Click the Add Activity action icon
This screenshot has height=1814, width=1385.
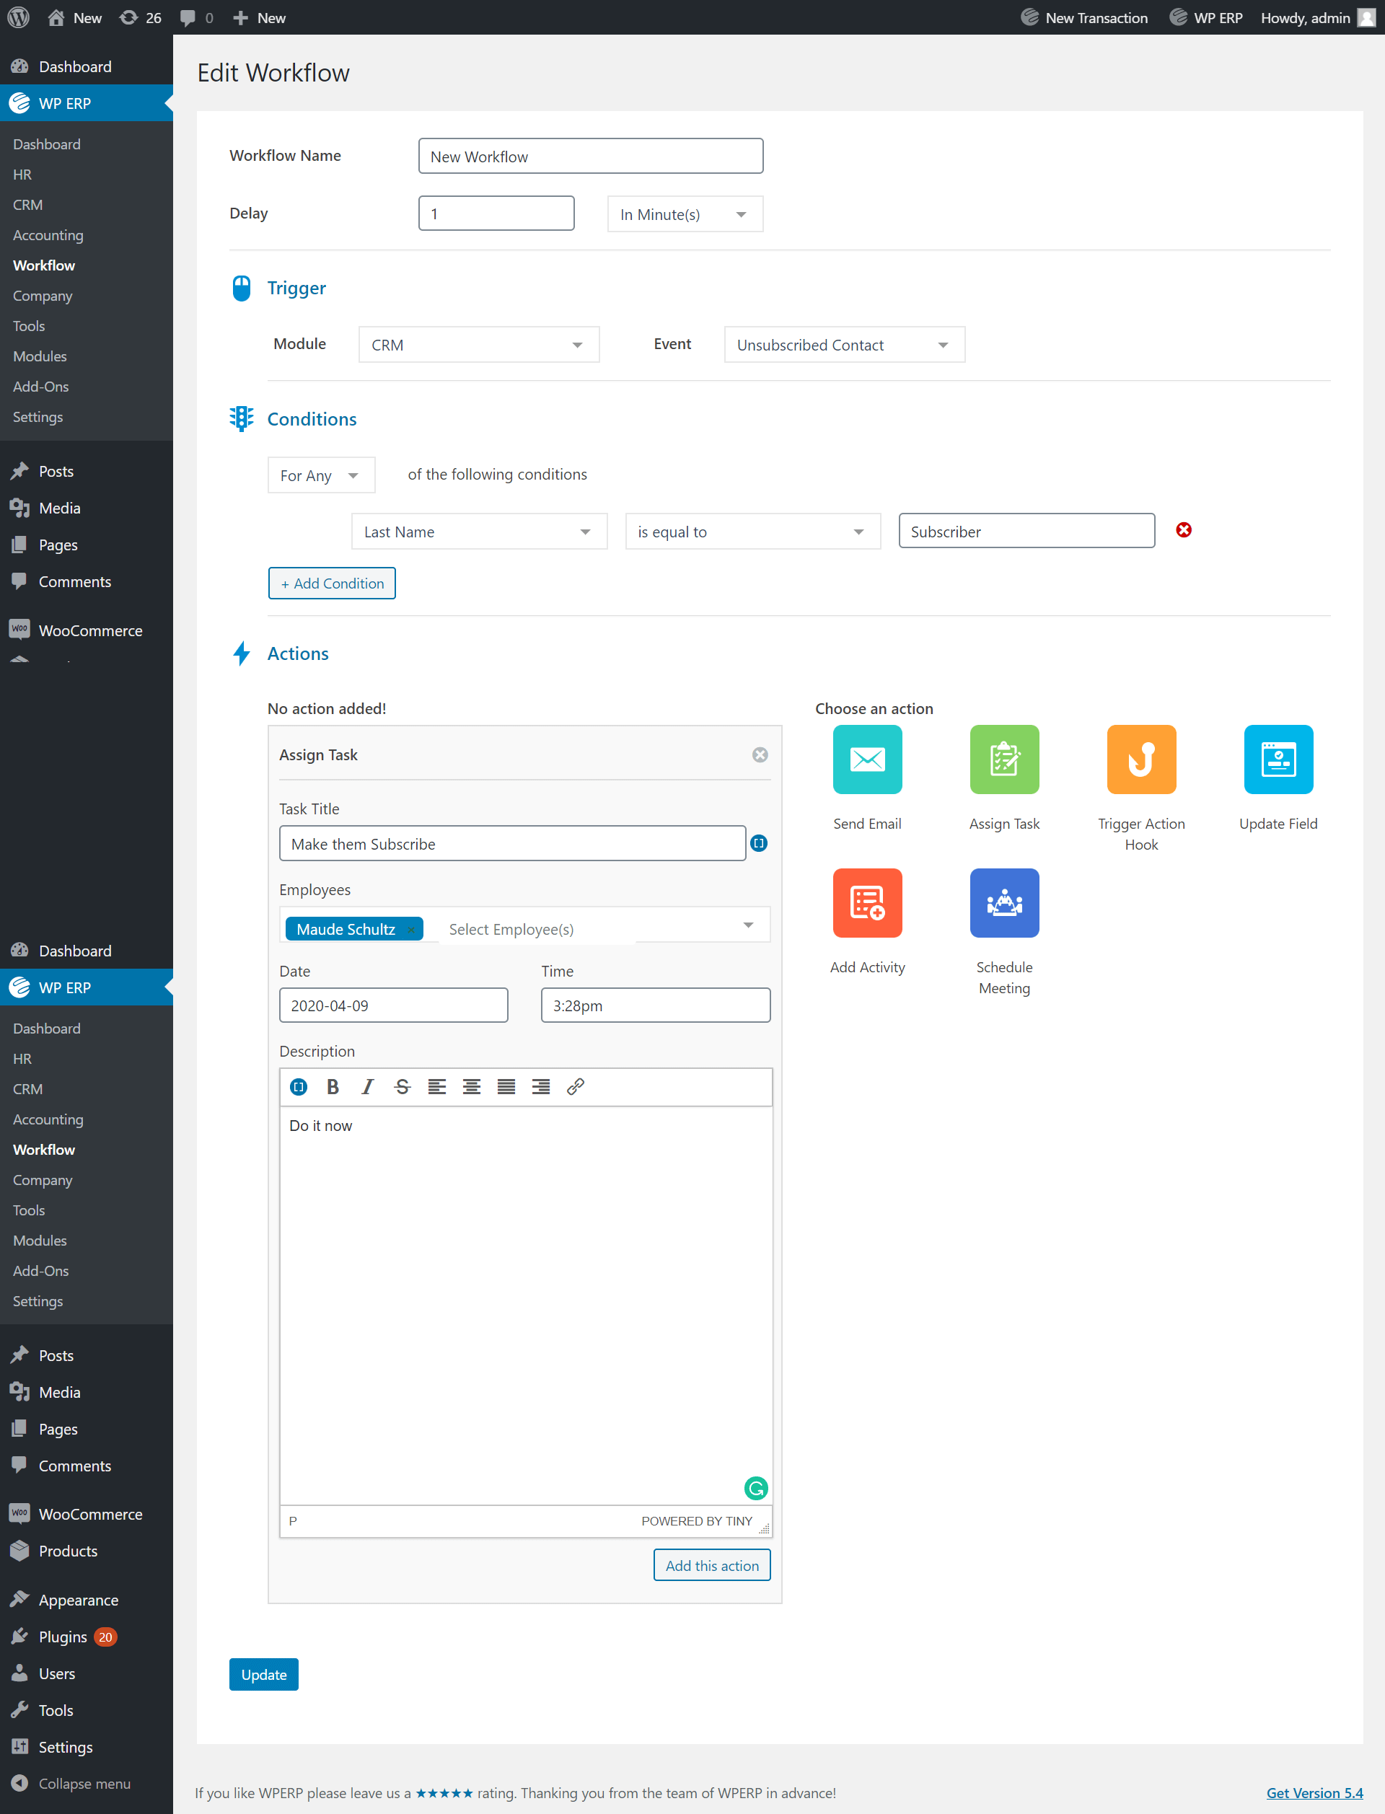click(x=866, y=902)
